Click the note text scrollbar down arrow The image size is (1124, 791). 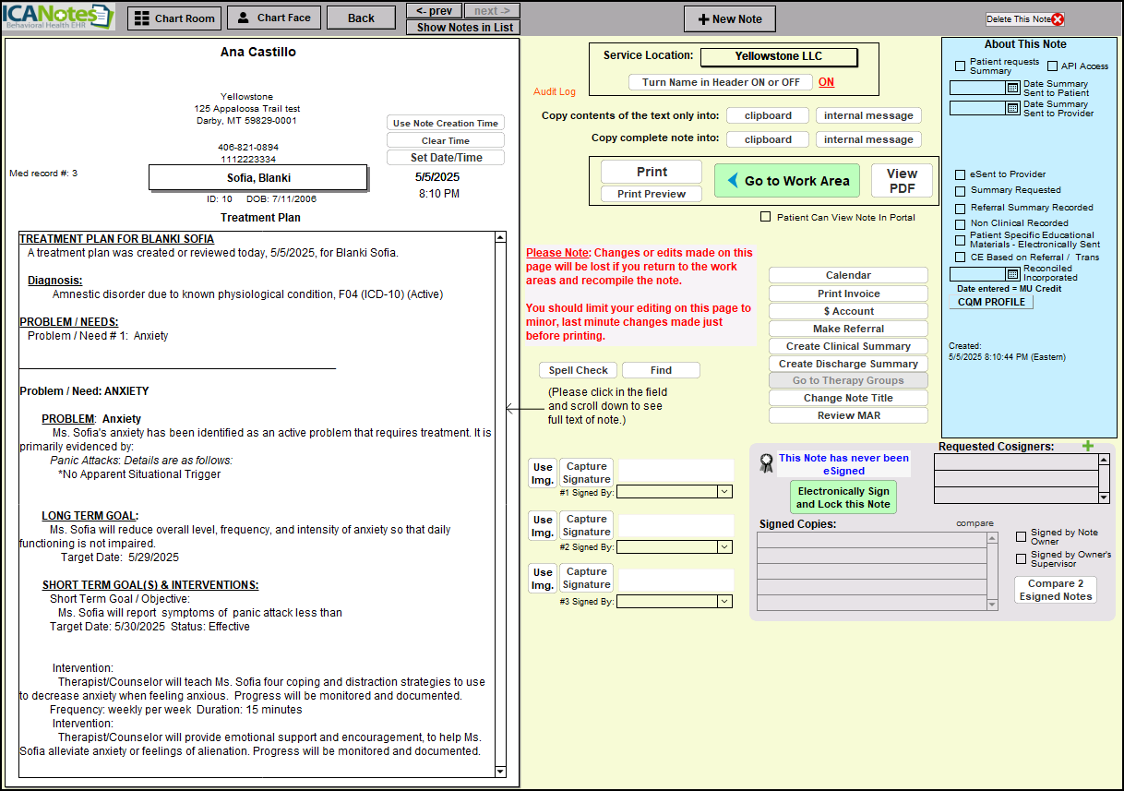[x=500, y=772]
